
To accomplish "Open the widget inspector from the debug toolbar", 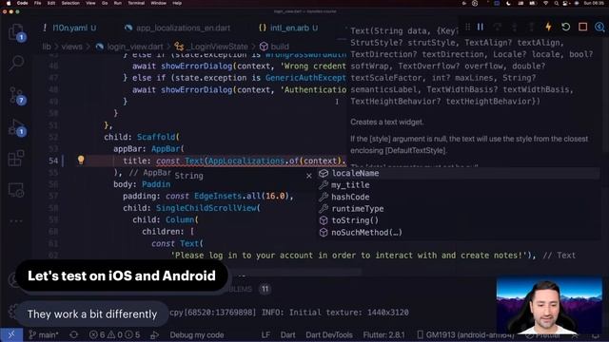I will pyautogui.click(x=599, y=27).
